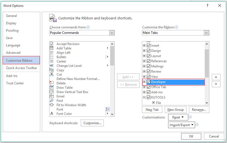Image resolution: width=227 pixels, height=143 pixels.
Task: Click the Bullets list icon
Action: coord(52,57)
